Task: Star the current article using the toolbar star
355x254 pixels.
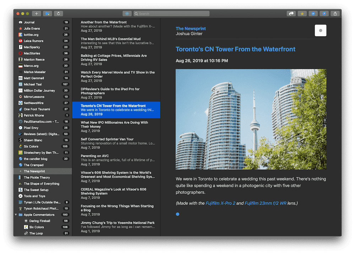Action: pos(302,13)
